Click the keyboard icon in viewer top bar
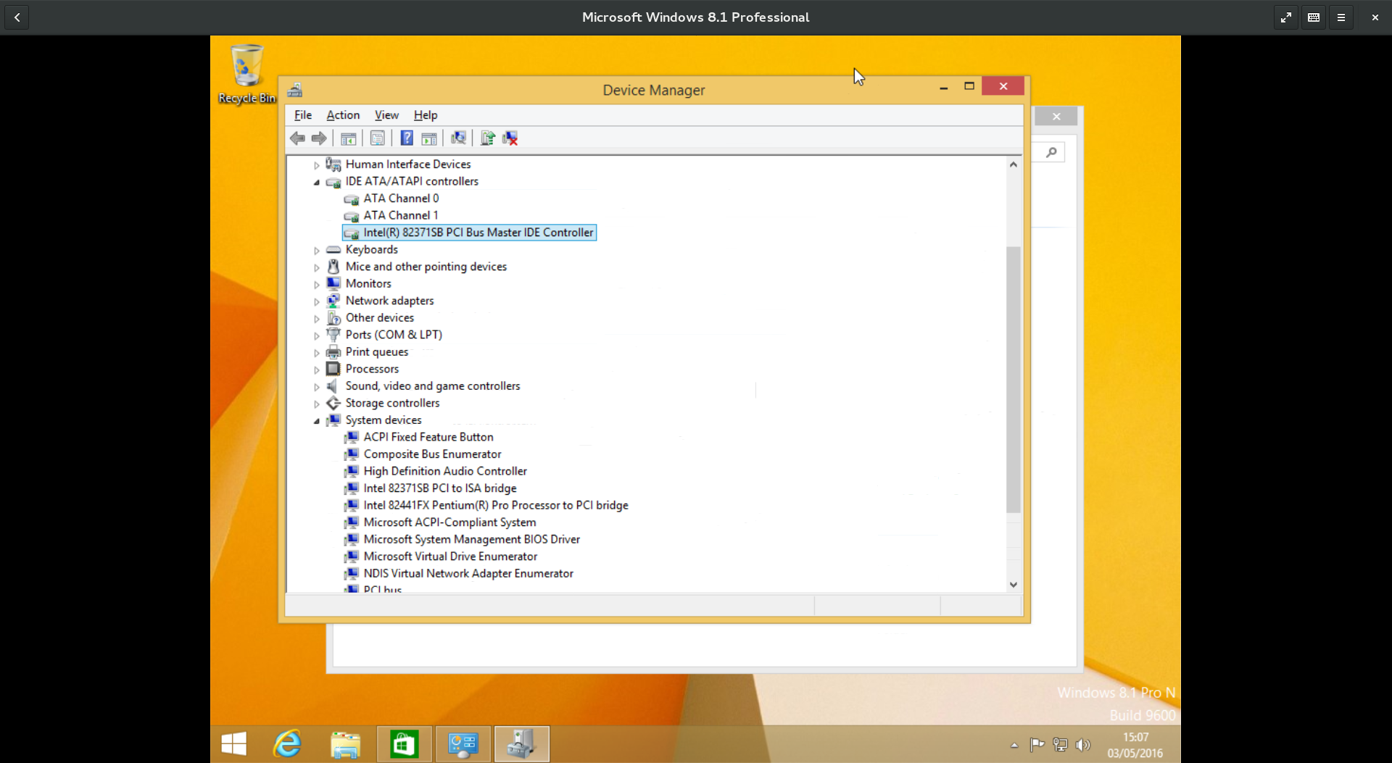1392x763 pixels. [1314, 17]
